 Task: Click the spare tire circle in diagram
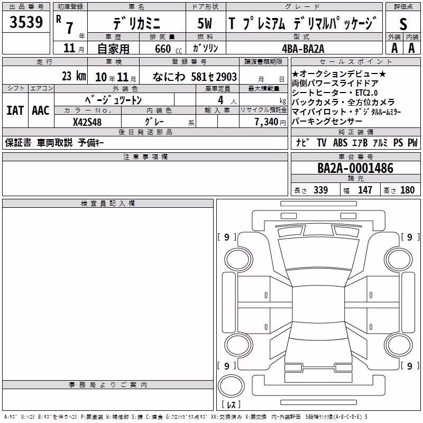pyautogui.click(x=231, y=385)
